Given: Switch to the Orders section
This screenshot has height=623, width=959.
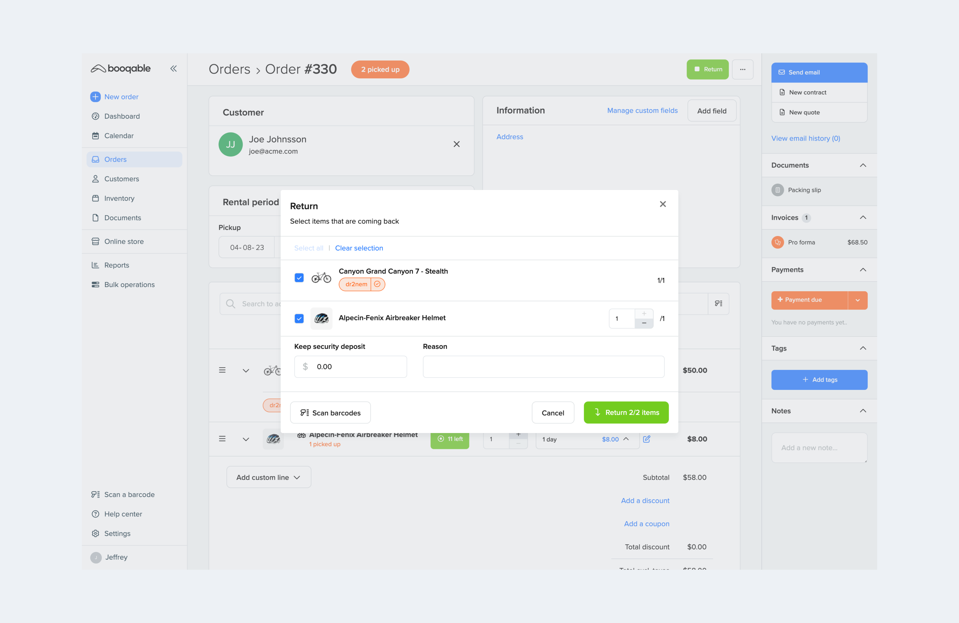Looking at the screenshot, I should pos(115,159).
